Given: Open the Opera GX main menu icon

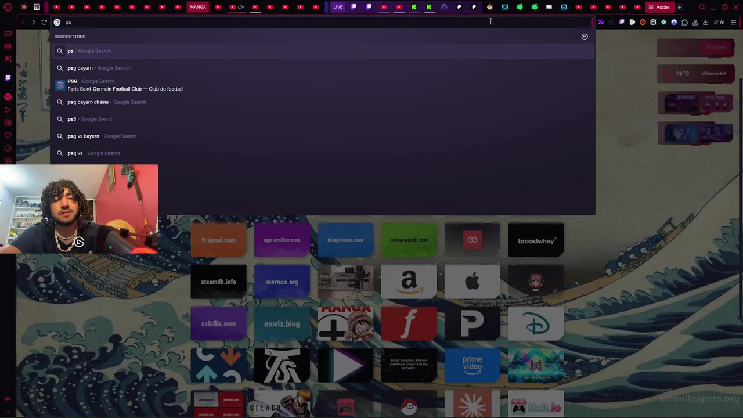Looking at the screenshot, I should (8, 7).
